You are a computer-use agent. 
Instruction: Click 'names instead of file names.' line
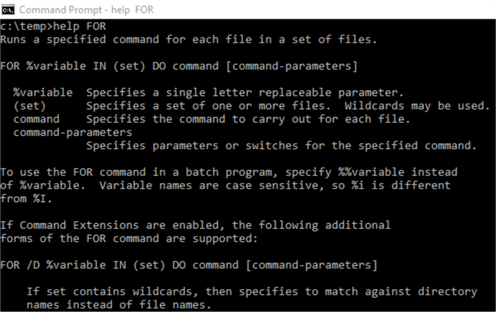point(118,305)
